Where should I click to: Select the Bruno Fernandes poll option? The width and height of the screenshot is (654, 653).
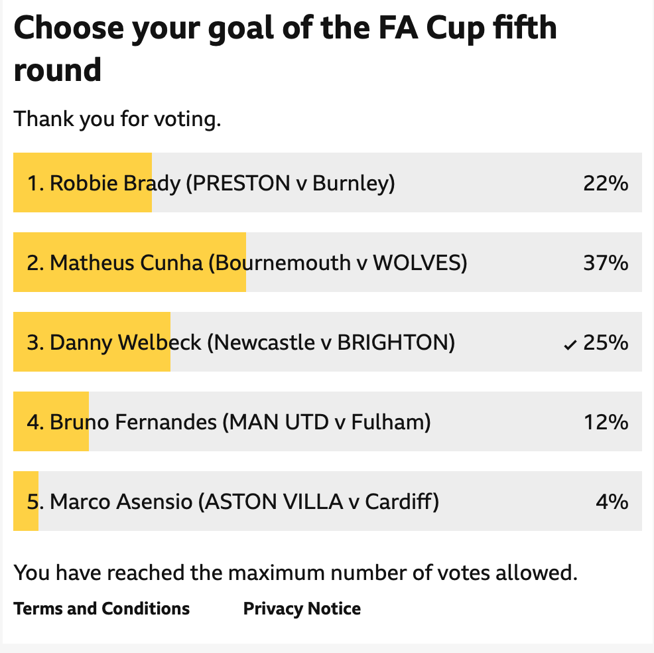(328, 421)
